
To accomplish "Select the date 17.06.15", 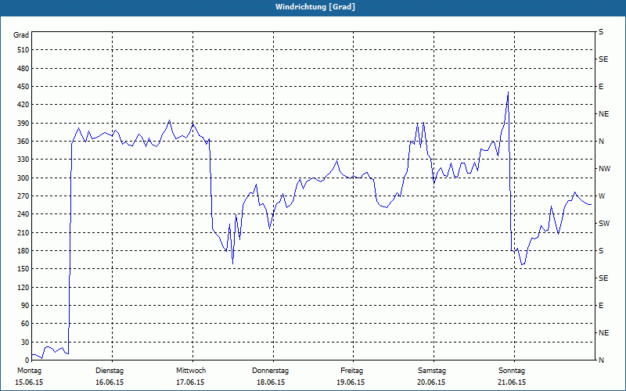I will [190, 382].
